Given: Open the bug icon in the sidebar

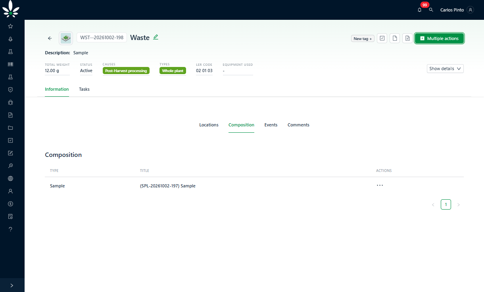Looking at the screenshot, I should (11, 102).
